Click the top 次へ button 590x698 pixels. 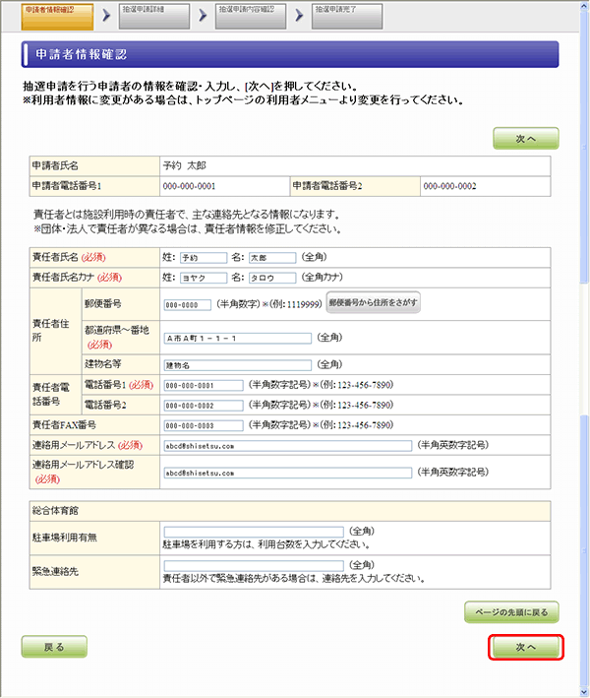coord(525,139)
